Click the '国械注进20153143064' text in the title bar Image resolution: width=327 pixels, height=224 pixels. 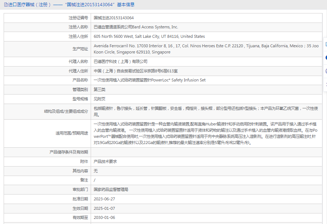90,5
